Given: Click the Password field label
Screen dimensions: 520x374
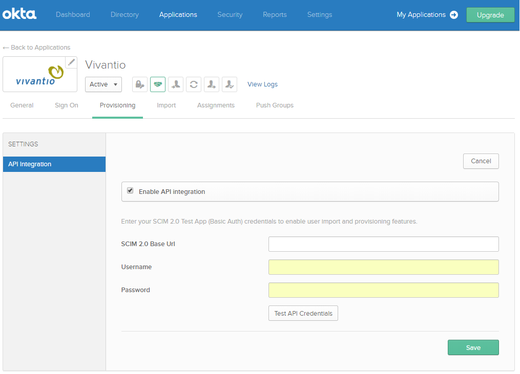Looking at the screenshot, I should [x=136, y=290].
